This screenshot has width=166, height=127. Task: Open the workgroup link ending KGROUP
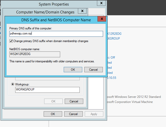113,39
